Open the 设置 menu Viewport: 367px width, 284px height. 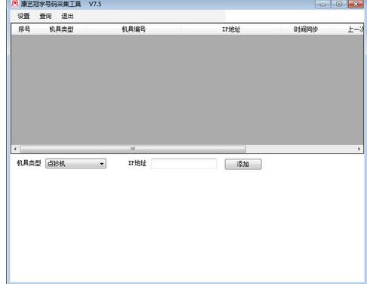coord(23,16)
